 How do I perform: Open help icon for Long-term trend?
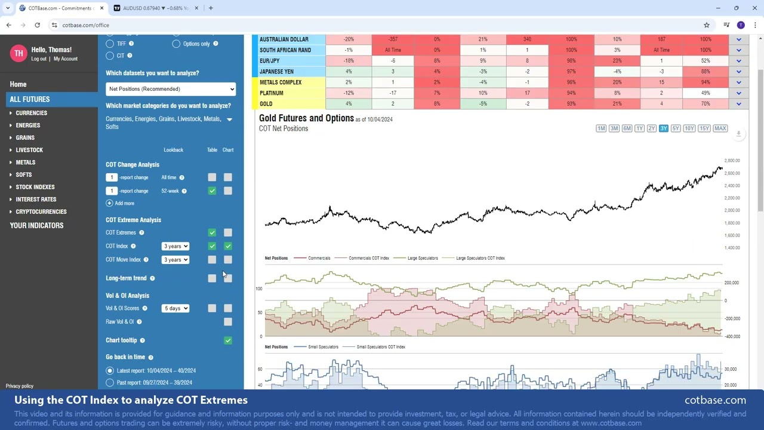[x=152, y=278]
